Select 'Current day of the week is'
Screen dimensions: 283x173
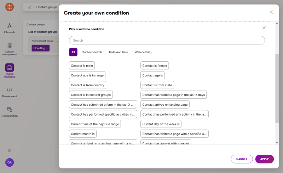(161, 124)
